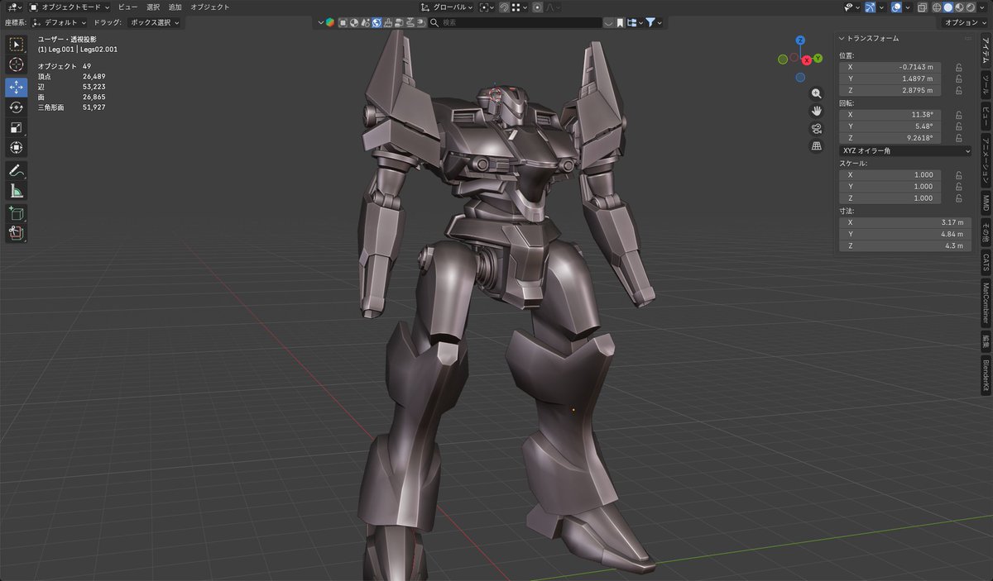Click the bookmark icon beside search field
Image resolution: width=993 pixels, height=581 pixels.
619,22
